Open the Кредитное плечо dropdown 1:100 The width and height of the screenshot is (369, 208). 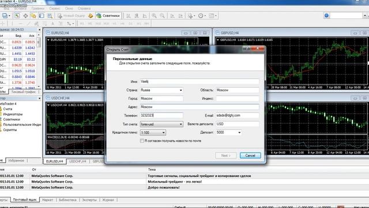click(153, 132)
